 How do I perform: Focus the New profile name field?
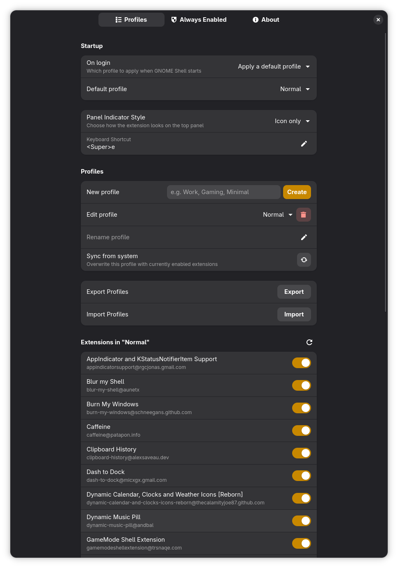pos(224,192)
